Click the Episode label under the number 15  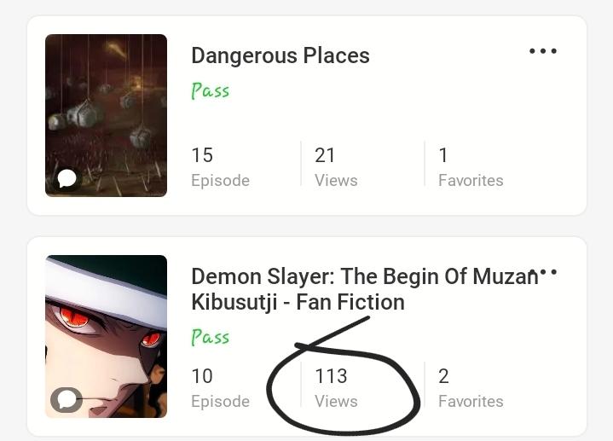pos(220,181)
